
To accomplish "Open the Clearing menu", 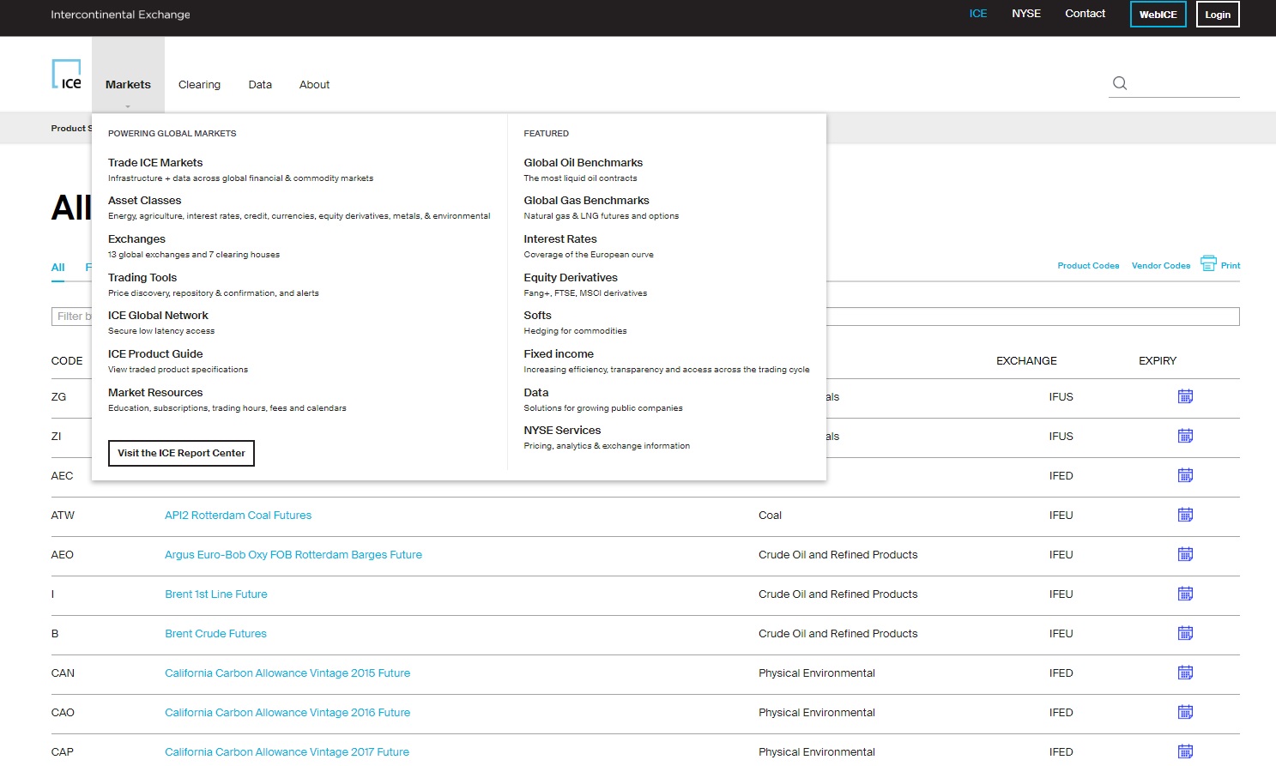I will coord(199,84).
